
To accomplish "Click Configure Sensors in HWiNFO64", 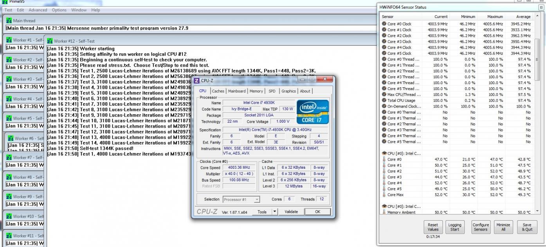I will pos(481,227).
